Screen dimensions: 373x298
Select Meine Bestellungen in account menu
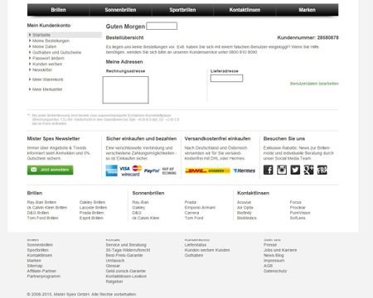(x=51, y=41)
